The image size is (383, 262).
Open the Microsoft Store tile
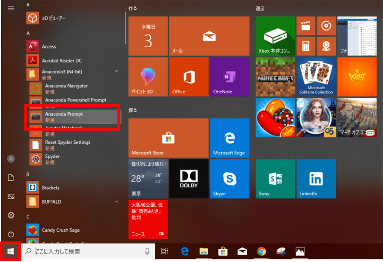click(x=169, y=138)
